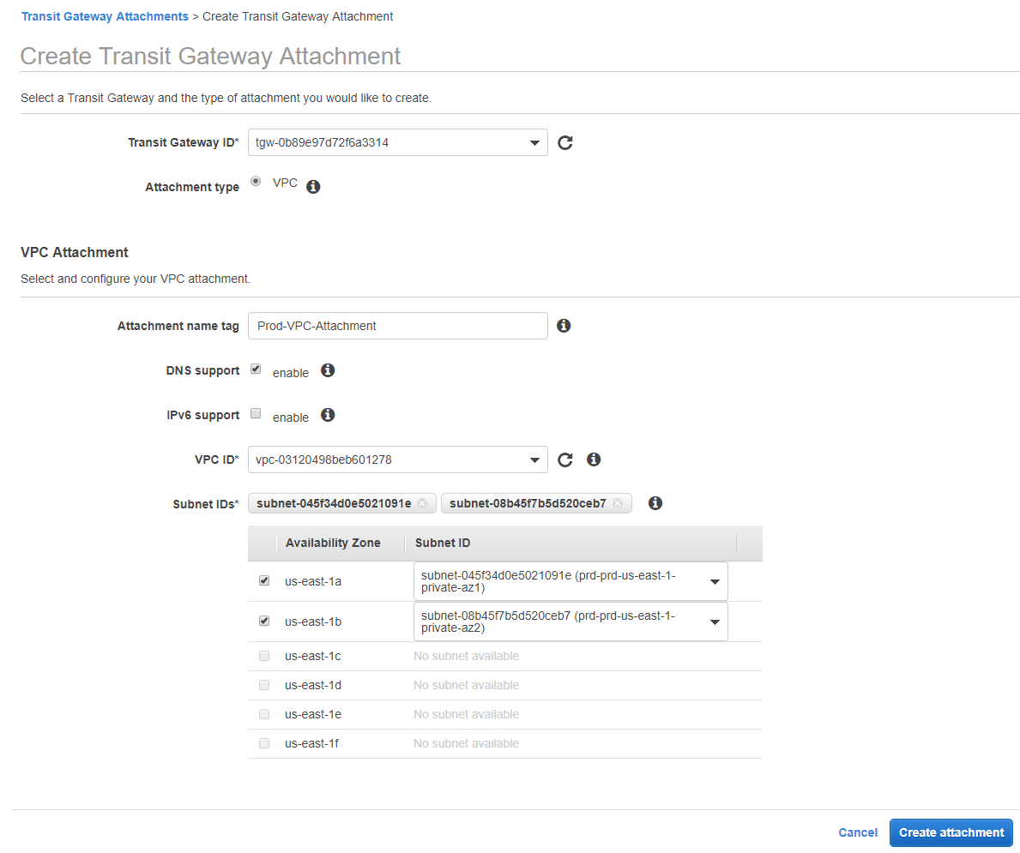Disable DNS support checkbox
Viewport: 1020px width, 853px height.
click(256, 369)
